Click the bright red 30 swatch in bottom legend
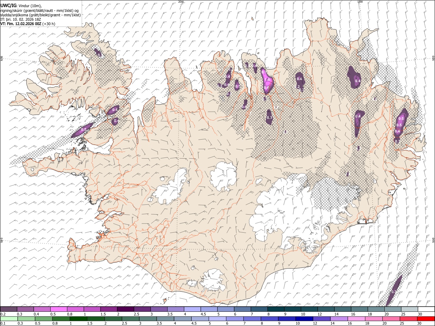The width and height of the screenshot is (435, 326). 426,319
